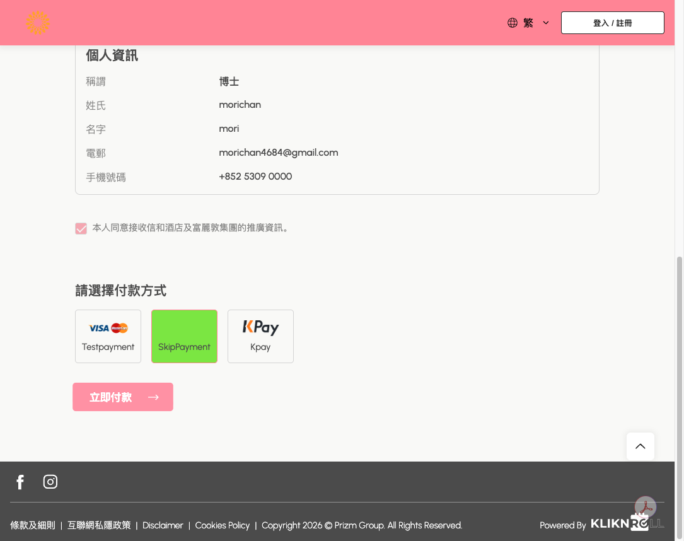Open the Cookies Policy footer link
The height and width of the screenshot is (541, 684).
click(223, 525)
